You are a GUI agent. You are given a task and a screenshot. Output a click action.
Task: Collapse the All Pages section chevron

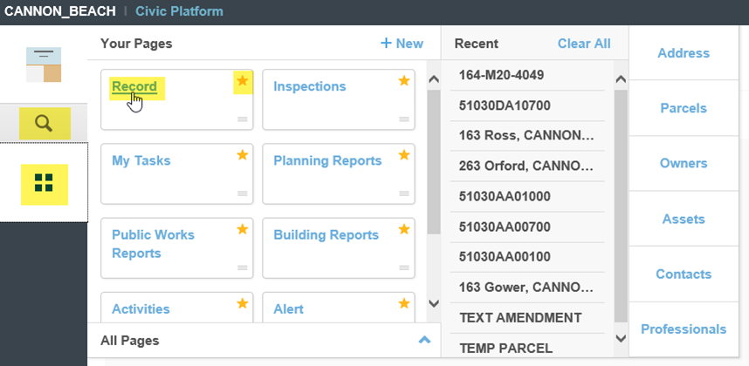click(x=424, y=341)
